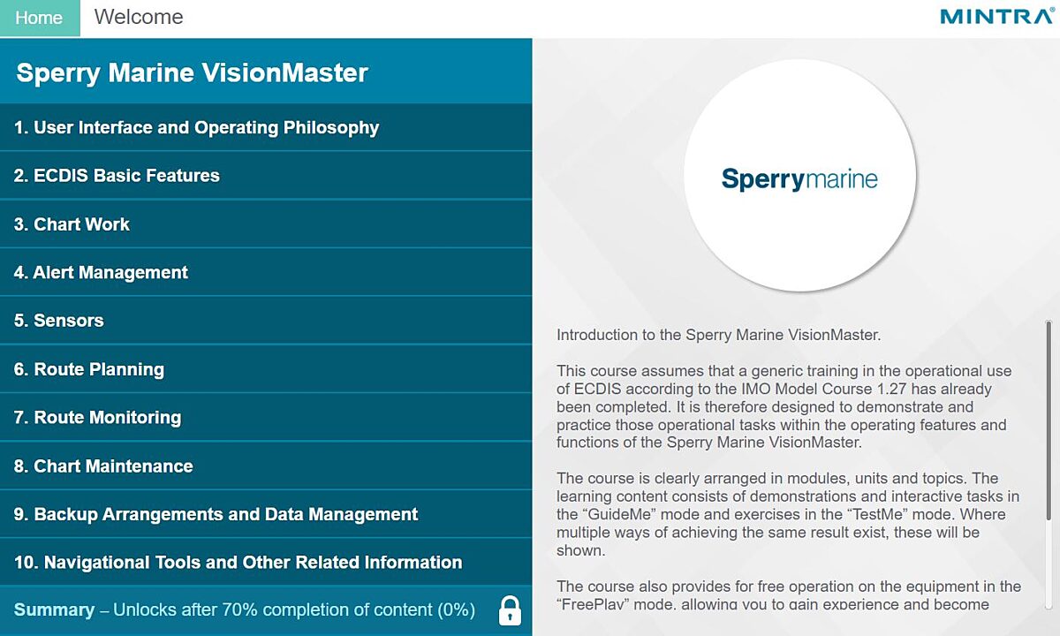
Task: Click the paragraph starting 'This course assumes'
Action: [784, 406]
